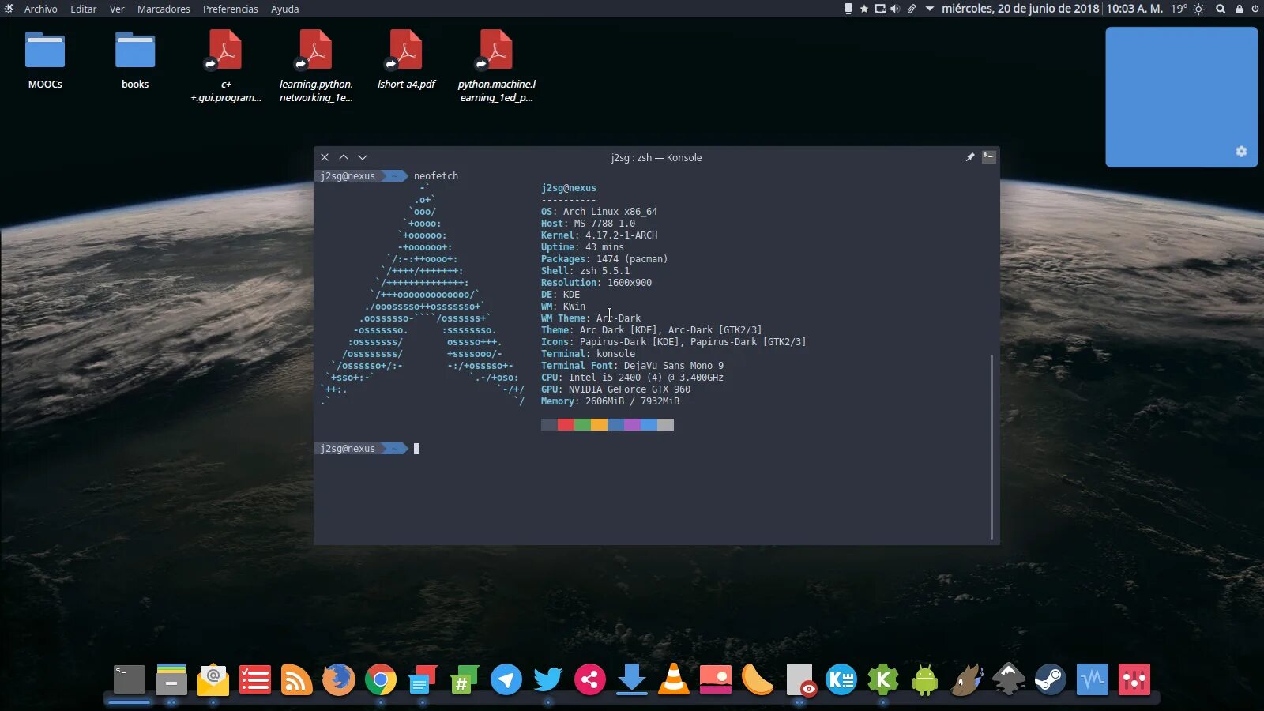Open the green hash IRC app in the dock

(x=465, y=679)
